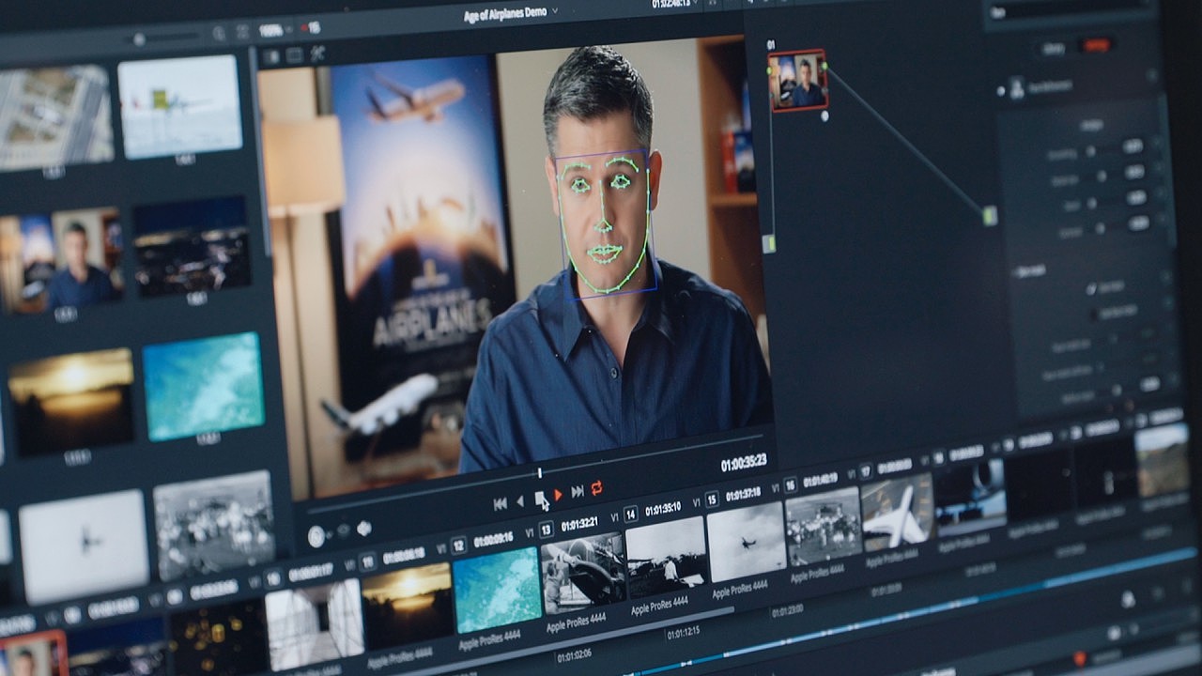Click the stop button in viewer transport
This screenshot has width=1202, height=676.
[540, 499]
